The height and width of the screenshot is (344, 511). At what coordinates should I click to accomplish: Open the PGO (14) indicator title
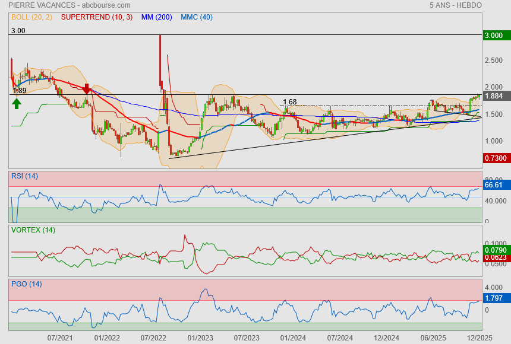(x=26, y=284)
